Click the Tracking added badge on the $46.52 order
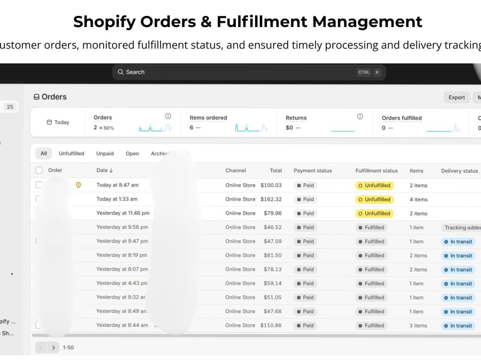This screenshot has width=481, height=361. tap(461, 228)
